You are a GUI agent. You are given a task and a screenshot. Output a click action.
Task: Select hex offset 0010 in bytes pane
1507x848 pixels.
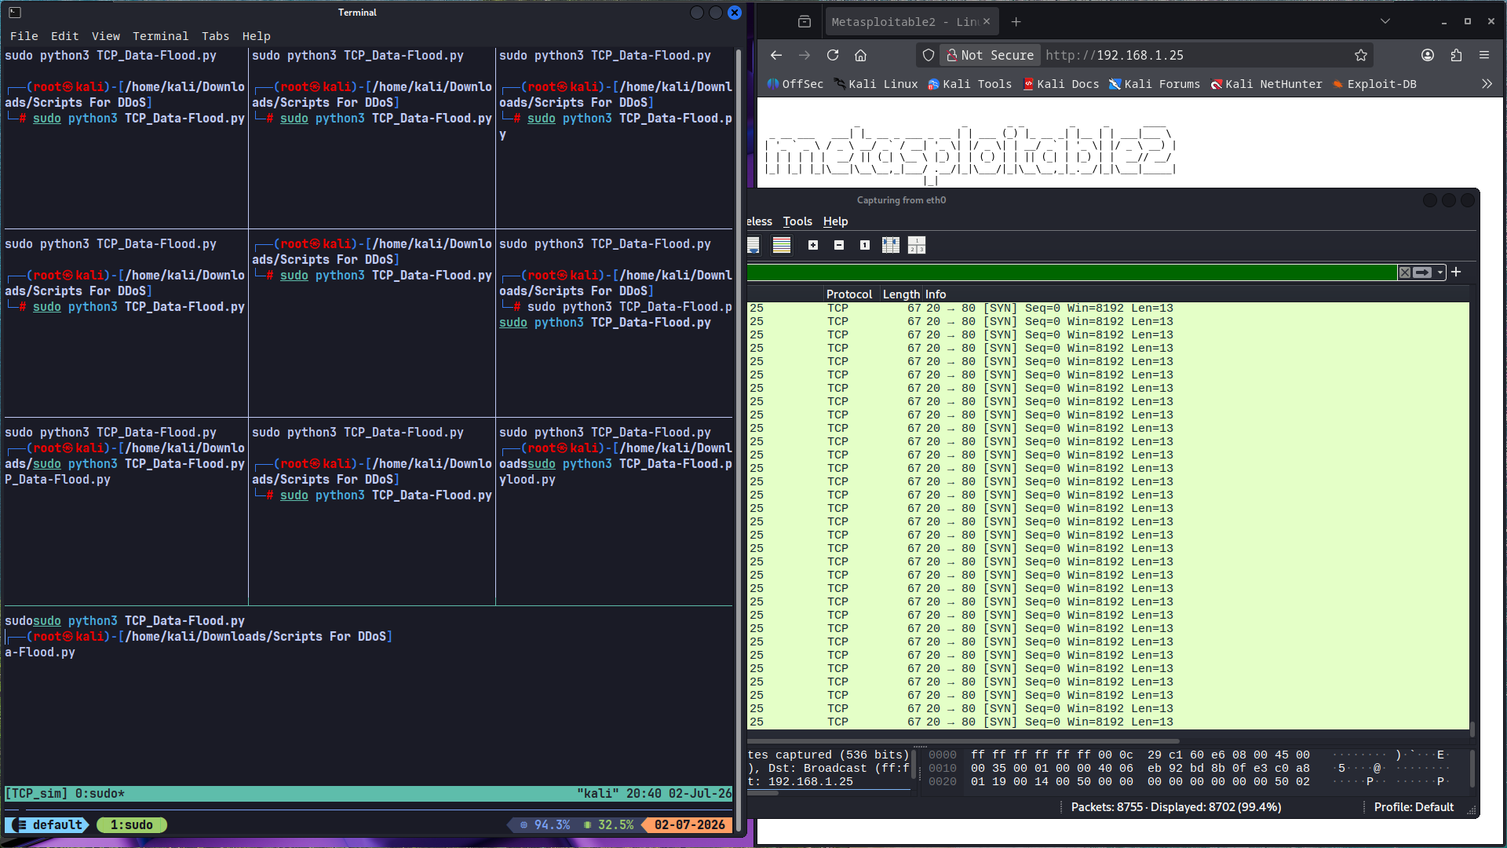point(942,769)
